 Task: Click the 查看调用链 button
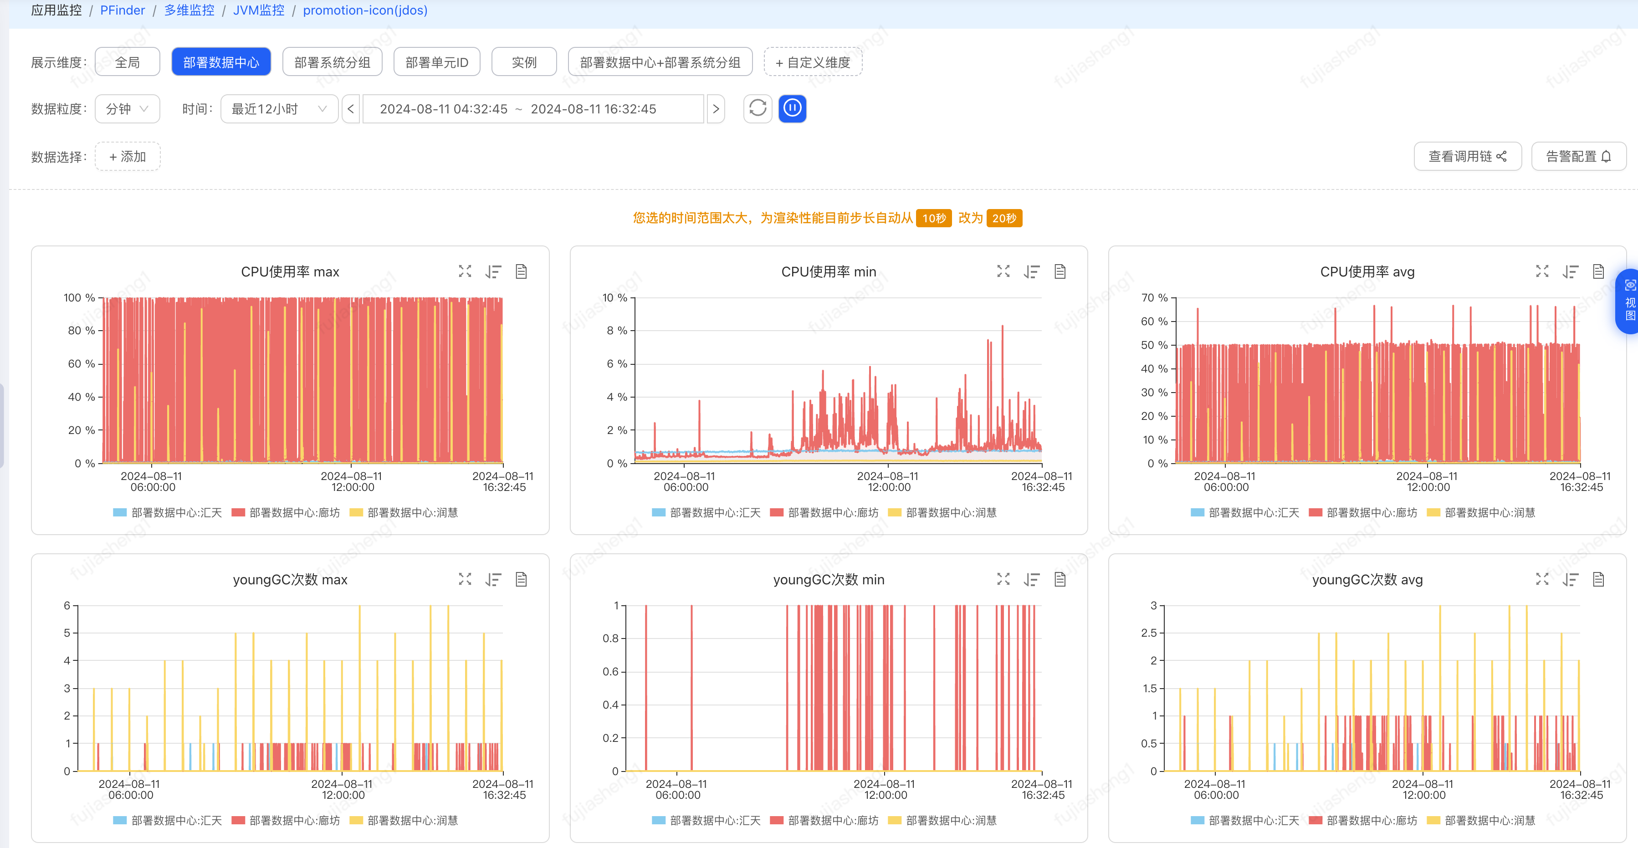[x=1467, y=156]
